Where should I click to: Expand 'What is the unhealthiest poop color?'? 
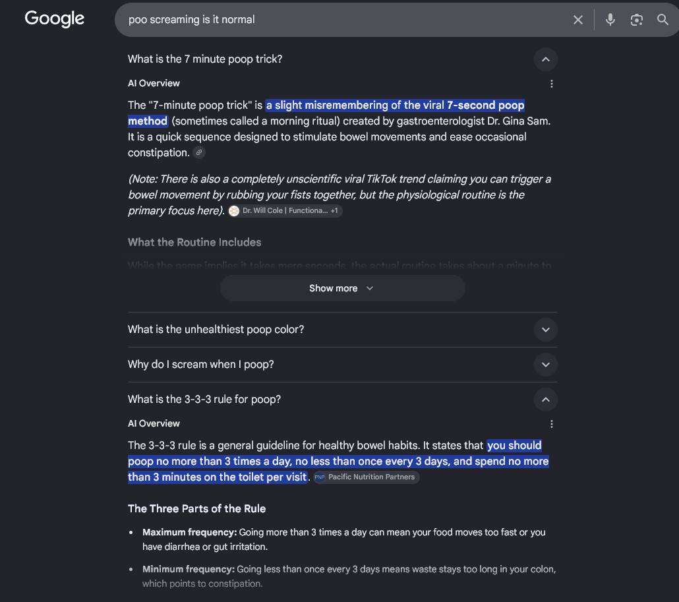point(546,330)
